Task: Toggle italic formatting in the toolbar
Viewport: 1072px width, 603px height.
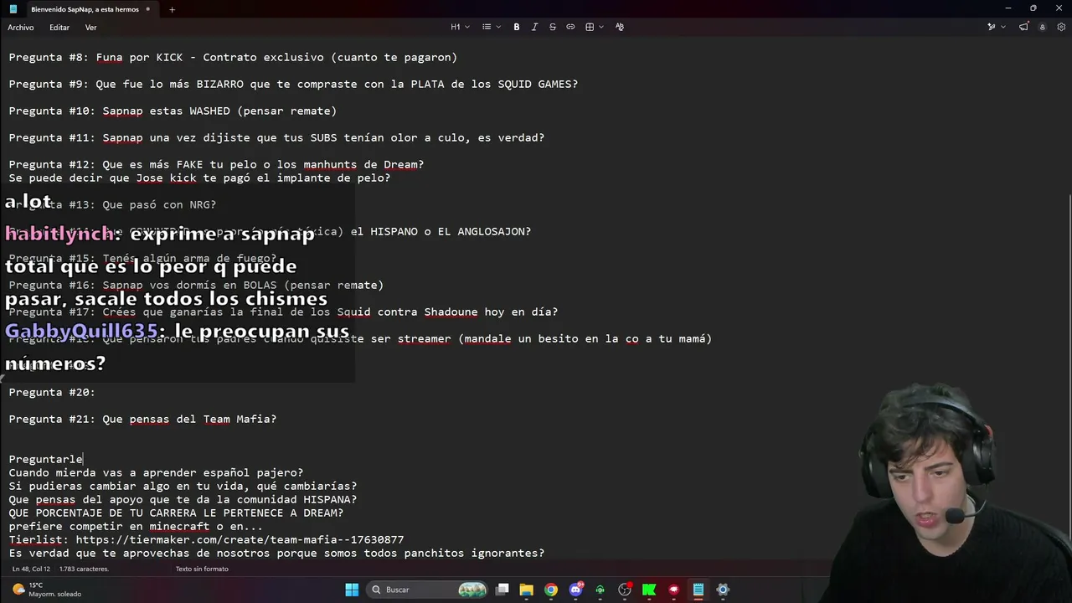Action: (x=534, y=27)
